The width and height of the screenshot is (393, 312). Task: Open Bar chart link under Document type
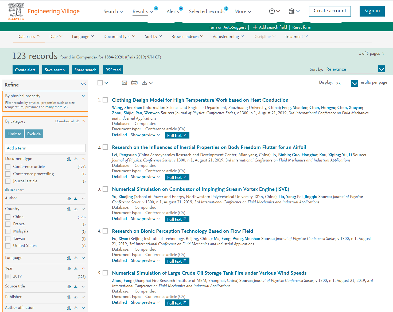coord(14,190)
